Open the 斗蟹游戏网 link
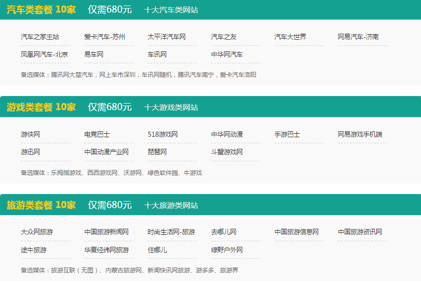The image size is (421, 283). (x=227, y=152)
